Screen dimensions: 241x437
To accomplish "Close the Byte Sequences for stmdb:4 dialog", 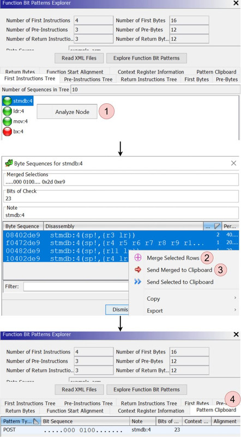I will 233,163.
